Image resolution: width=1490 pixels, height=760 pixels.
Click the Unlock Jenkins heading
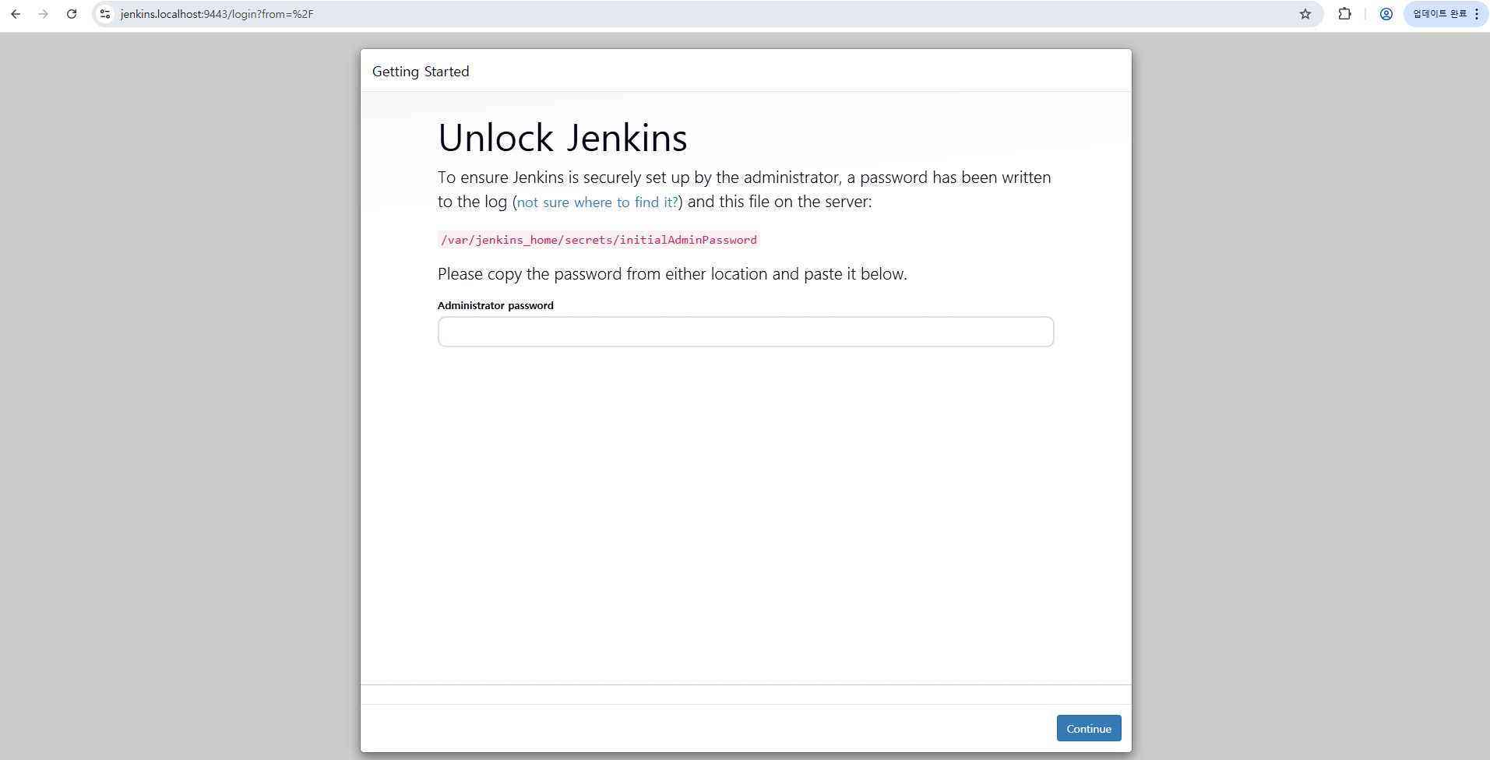562,138
